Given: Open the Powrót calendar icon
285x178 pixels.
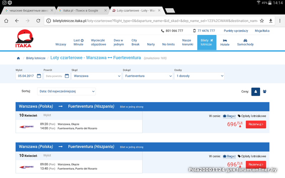Looking at the screenshot, I should pyautogui.click(x=67, y=76).
